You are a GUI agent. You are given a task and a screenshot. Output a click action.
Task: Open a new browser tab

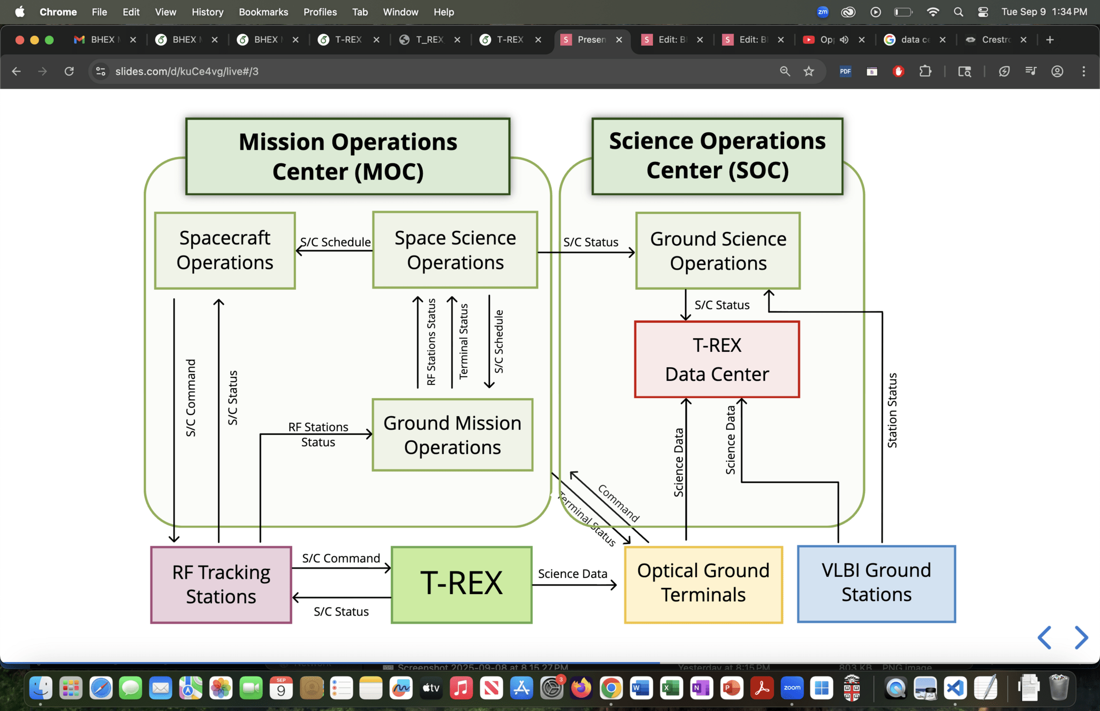(1050, 39)
